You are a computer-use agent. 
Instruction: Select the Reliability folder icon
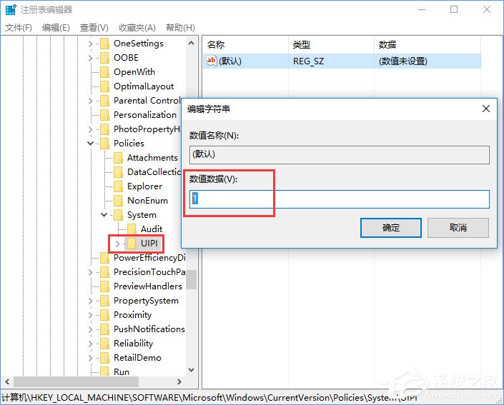point(104,344)
